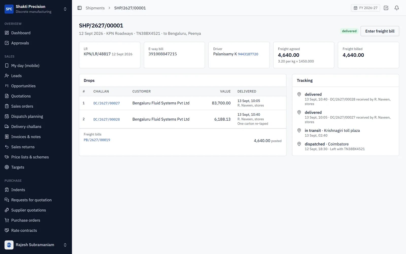Screen dimensions: 406x254
Task: Click the Rate contracts handshake icon
Action: tap(7, 230)
